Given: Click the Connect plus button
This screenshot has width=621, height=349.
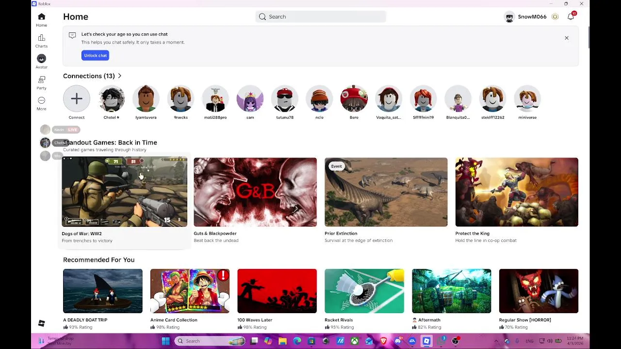Looking at the screenshot, I should (x=76, y=99).
